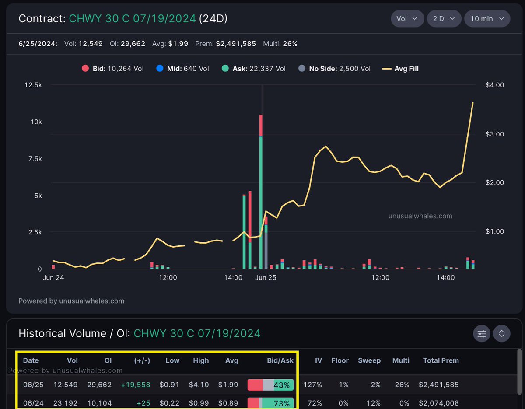This screenshot has width=525, height=409.
Task: Click CHWY 30 C link in Historical Volume heading
Action: click(x=197, y=334)
